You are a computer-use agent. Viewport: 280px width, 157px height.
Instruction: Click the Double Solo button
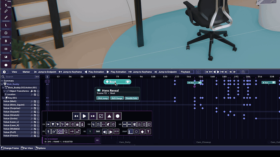[x=132, y=98]
